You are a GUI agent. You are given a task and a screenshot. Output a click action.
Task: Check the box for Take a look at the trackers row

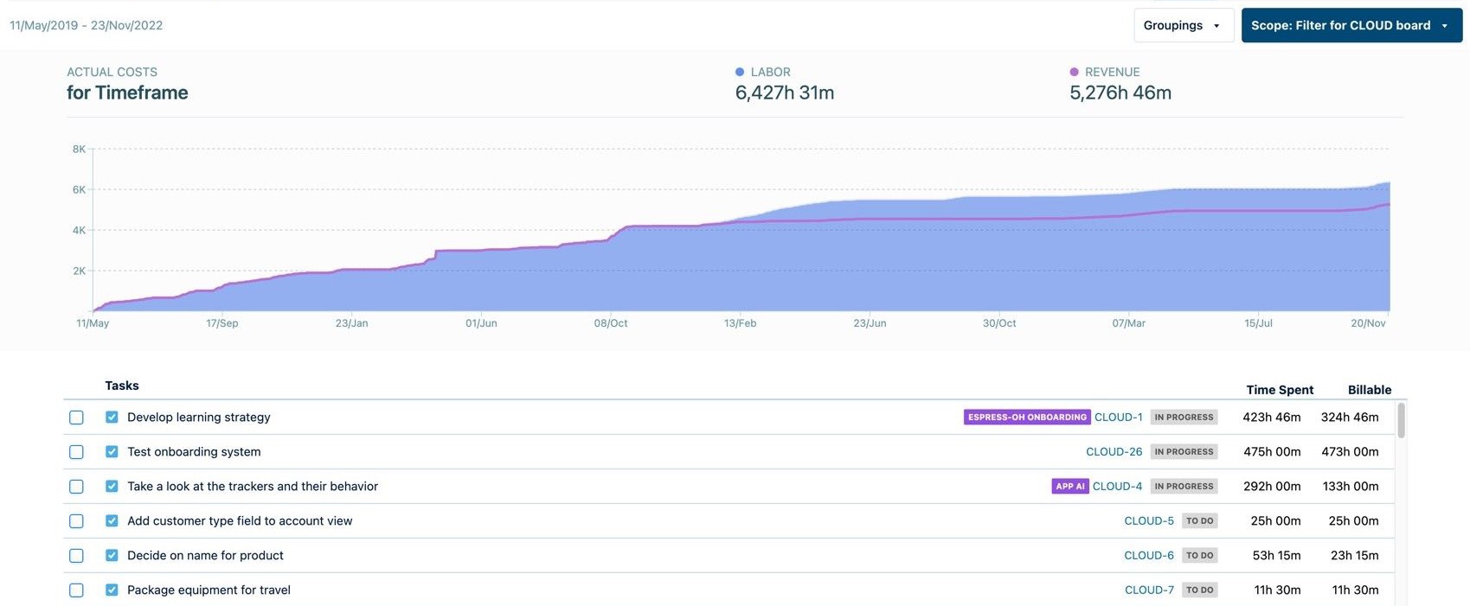pyautogui.click(x=76, y=487)
